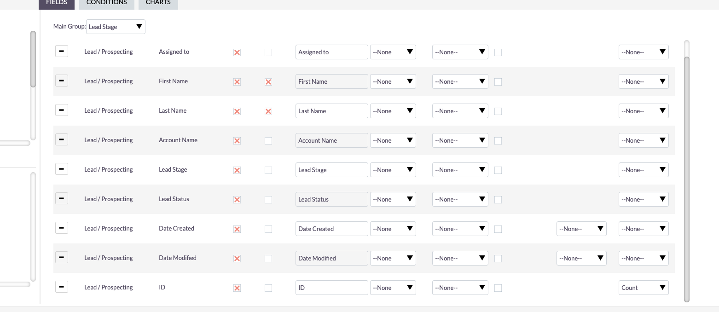Open Total dropdown for Lead Status row

coord(644,199)
